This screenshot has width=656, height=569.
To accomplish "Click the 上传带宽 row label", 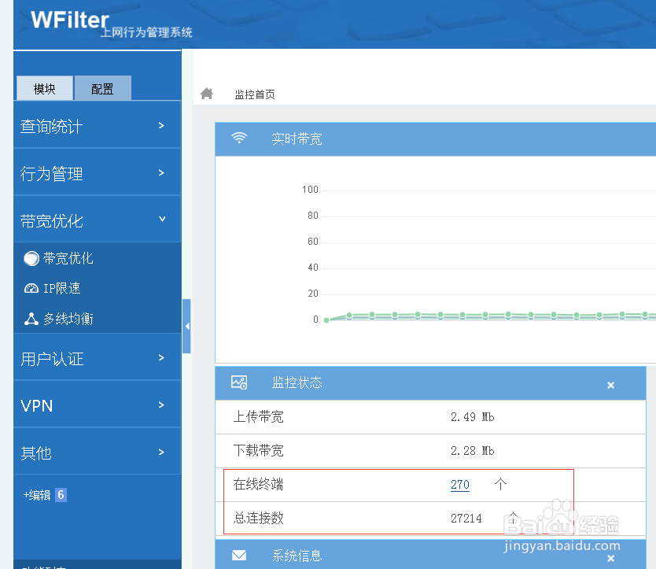I will pos(259,417).
